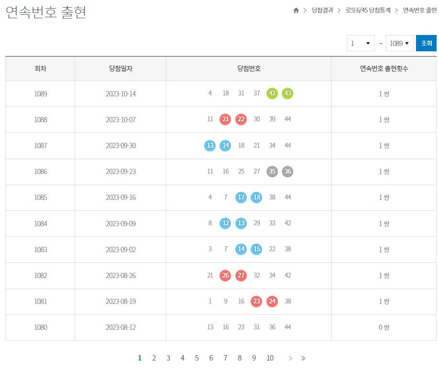Open the ending round dropdown showing 1089
The image size is (439, 372).
click(x=399, y=43)
